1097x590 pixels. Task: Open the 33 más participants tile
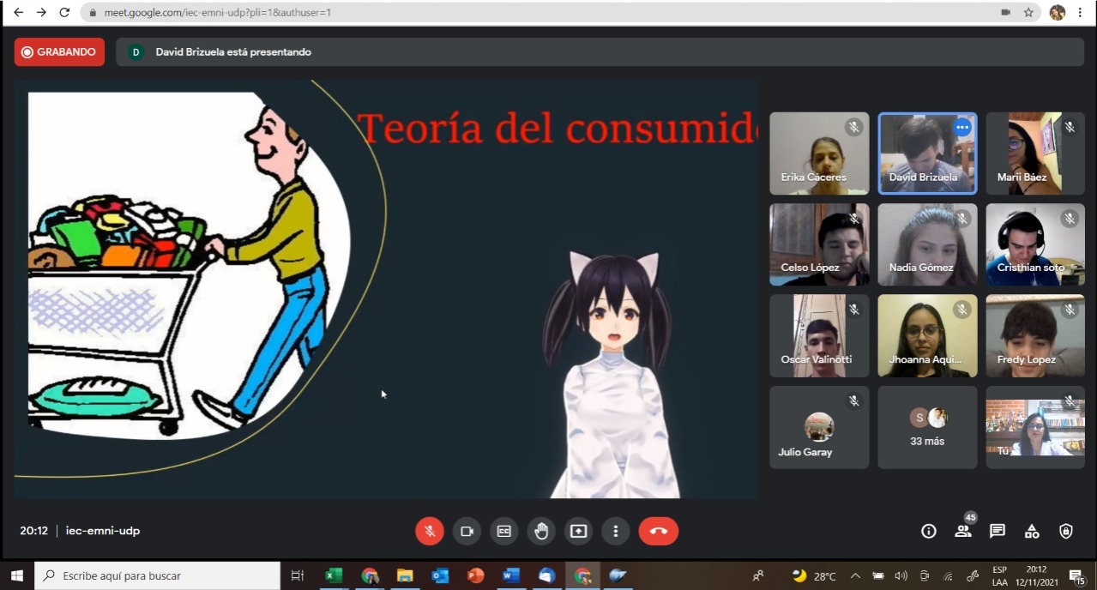pyautogui.click(x=927, y=427)
